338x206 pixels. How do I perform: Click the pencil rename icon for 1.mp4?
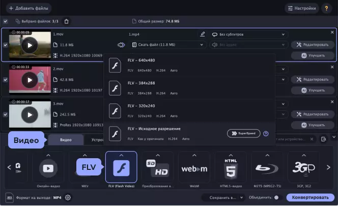click(x=203, y=34)
